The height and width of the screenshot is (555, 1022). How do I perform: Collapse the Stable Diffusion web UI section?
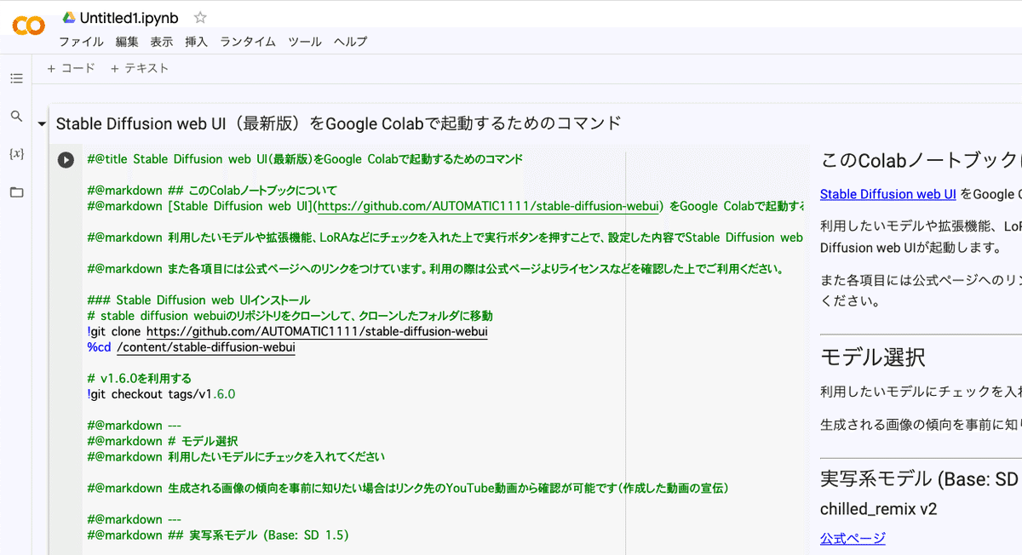point(42,124)
